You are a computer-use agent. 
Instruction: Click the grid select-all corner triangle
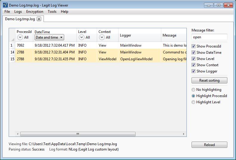(x=13, y=39)
